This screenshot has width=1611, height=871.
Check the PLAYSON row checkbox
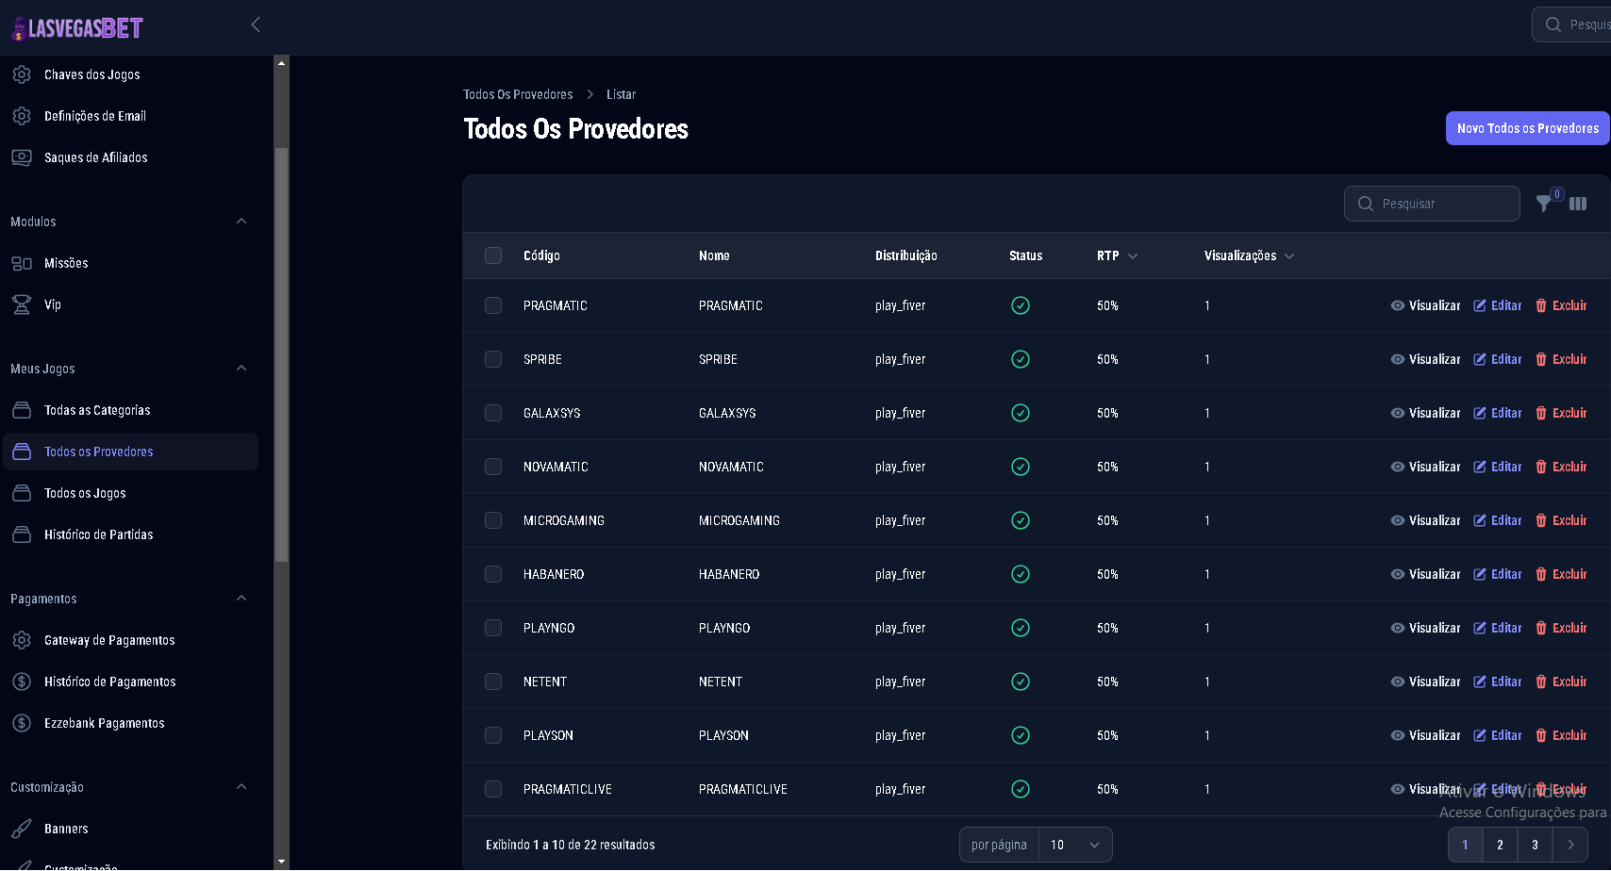[x=493, y=735]
